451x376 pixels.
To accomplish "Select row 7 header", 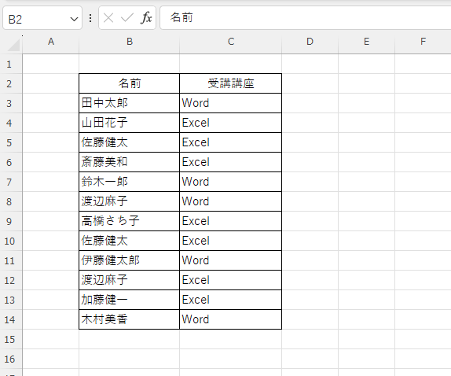I will (9, 182).
